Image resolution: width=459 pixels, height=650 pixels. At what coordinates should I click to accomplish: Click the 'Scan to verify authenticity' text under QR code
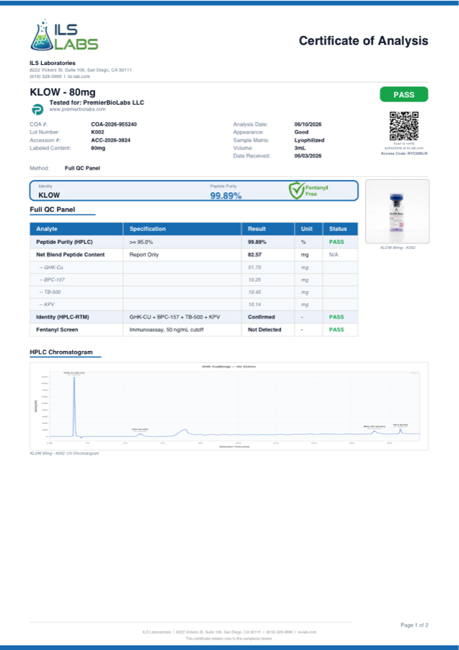click(x=404, y=146)
